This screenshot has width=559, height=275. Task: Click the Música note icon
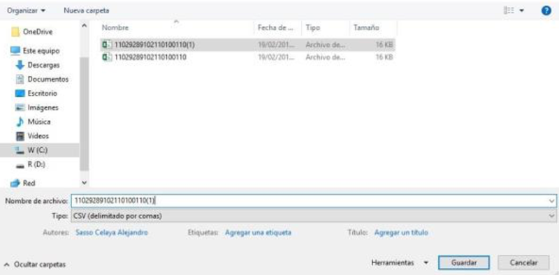(20, 122)
